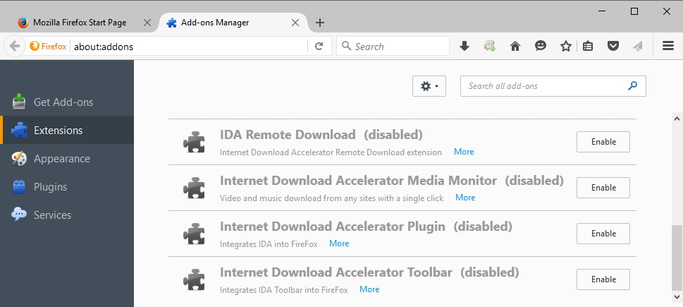Open the Downloads arrow toolbar button
Screen dimensions: 683x307
point(464,46)
